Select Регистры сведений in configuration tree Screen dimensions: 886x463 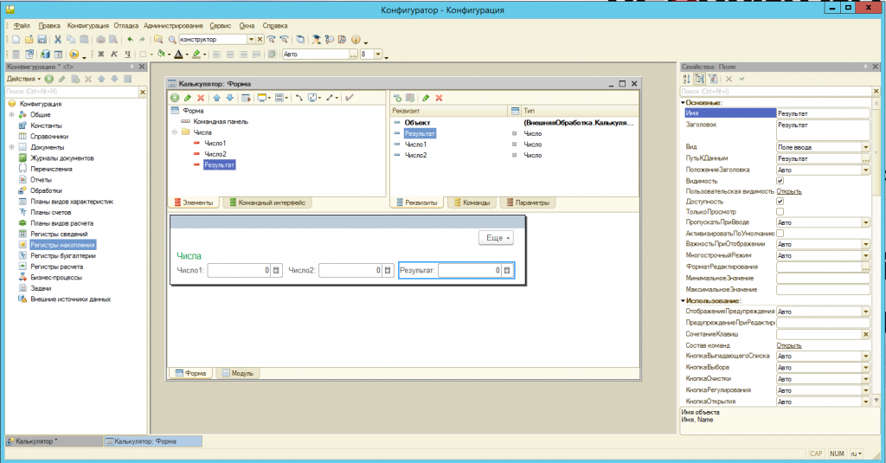tap(59, 234)
